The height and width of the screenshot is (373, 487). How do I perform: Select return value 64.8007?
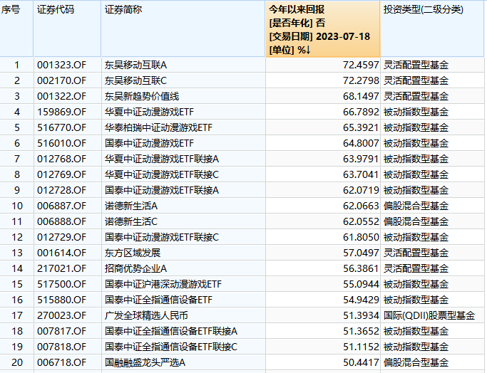[361, 143]
